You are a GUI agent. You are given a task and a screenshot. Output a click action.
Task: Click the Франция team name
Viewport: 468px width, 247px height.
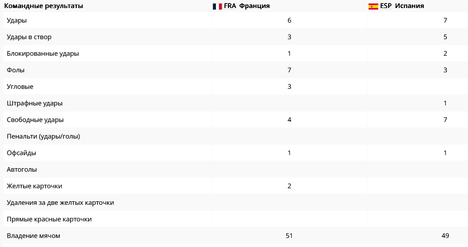tap(254, 6)
